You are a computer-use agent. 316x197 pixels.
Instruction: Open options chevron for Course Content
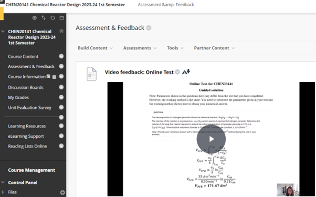tap(61, 56)
